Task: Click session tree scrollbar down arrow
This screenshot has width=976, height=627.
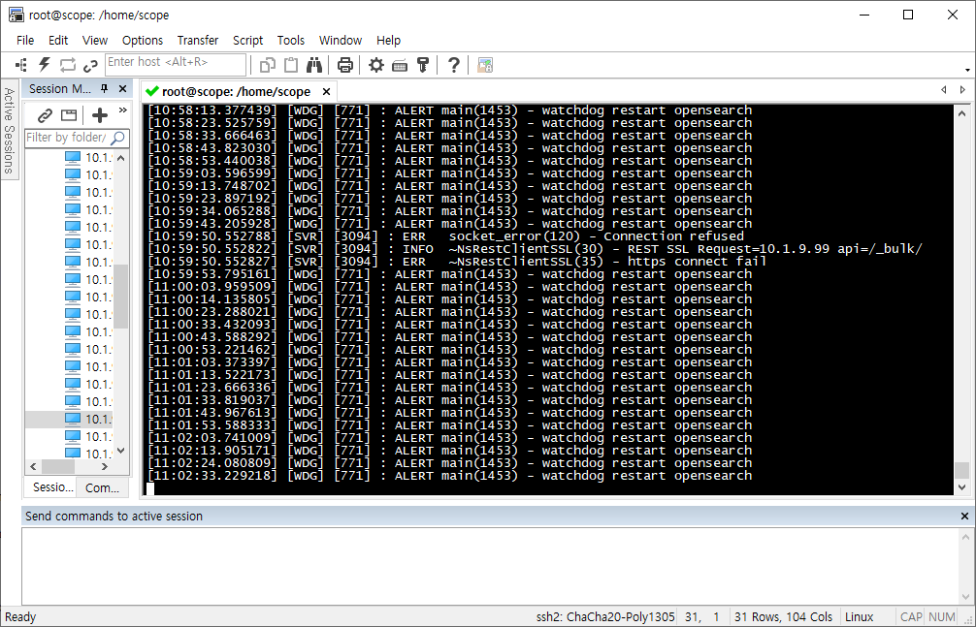Action: (x=121, y=451)
